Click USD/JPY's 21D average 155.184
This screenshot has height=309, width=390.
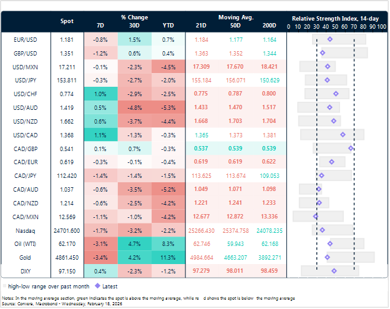coord(201,80)
